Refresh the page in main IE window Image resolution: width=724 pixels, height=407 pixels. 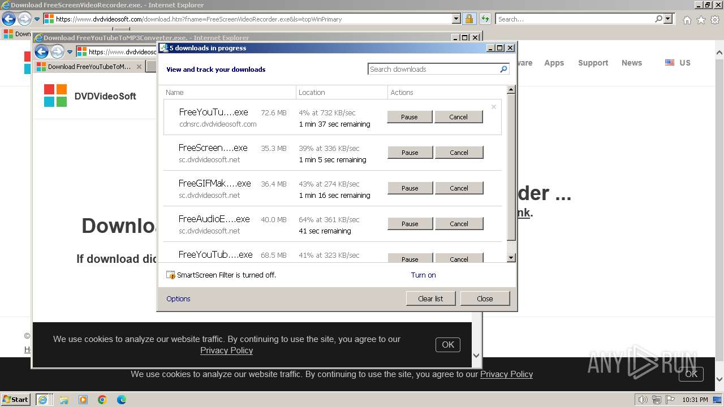(485, 19)
